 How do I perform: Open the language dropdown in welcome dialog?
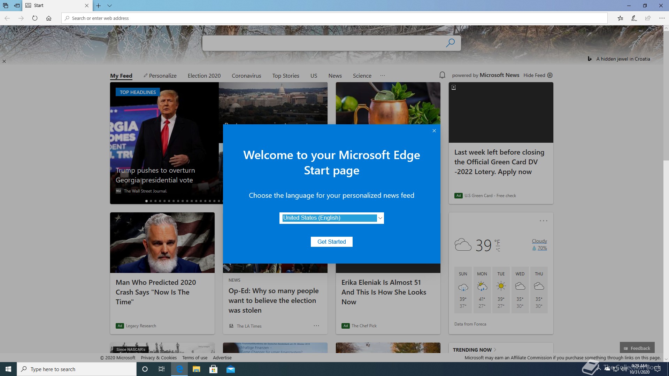[332, 218]
